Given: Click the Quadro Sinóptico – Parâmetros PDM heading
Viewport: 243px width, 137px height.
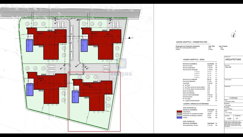Looking at the screenshot, I should coord(192,42).
